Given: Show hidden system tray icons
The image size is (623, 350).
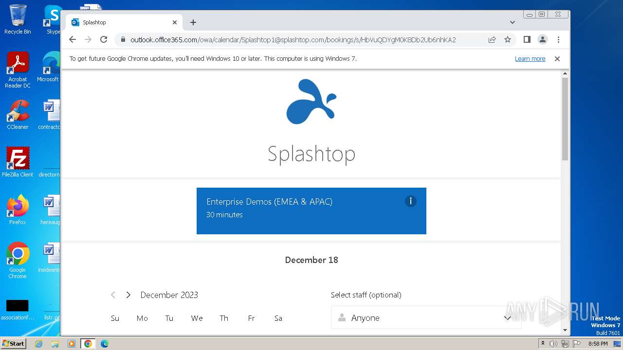Looking at the screenshot, I should [543, 343].
